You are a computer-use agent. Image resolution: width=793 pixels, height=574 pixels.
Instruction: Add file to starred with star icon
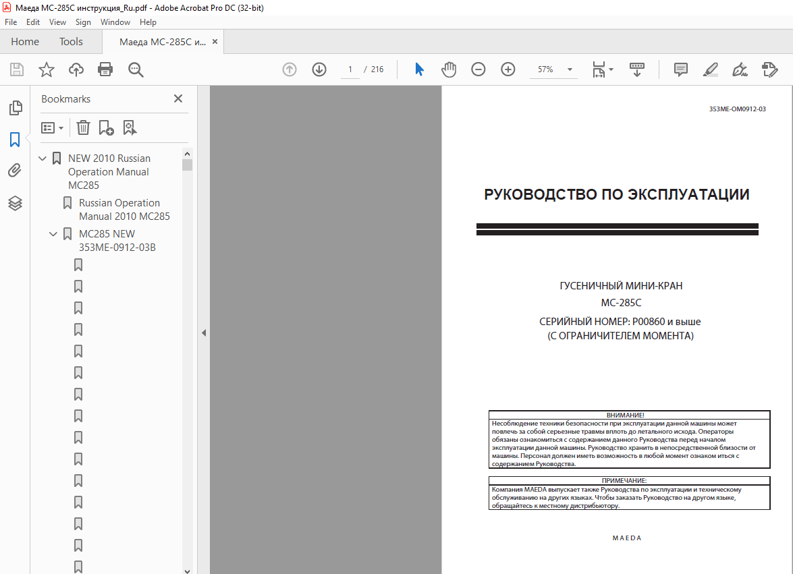47,69
